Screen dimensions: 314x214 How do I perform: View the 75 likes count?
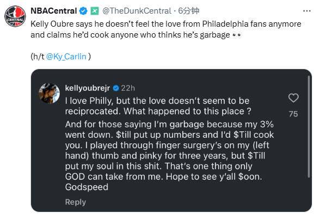[x=293, y=114]
